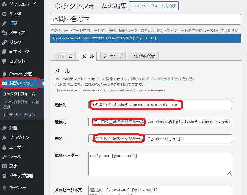Screen dimensions: 247x195
Task: Click the Dashboard gauge icon in sidebar
Action: pos(4,4)
